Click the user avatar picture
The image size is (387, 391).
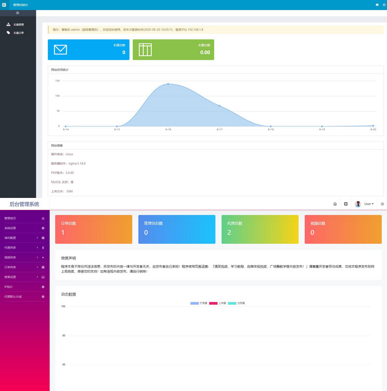pos(358,204)
